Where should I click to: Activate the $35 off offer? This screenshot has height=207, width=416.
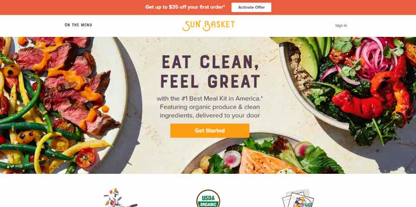[x=251, y=7]
